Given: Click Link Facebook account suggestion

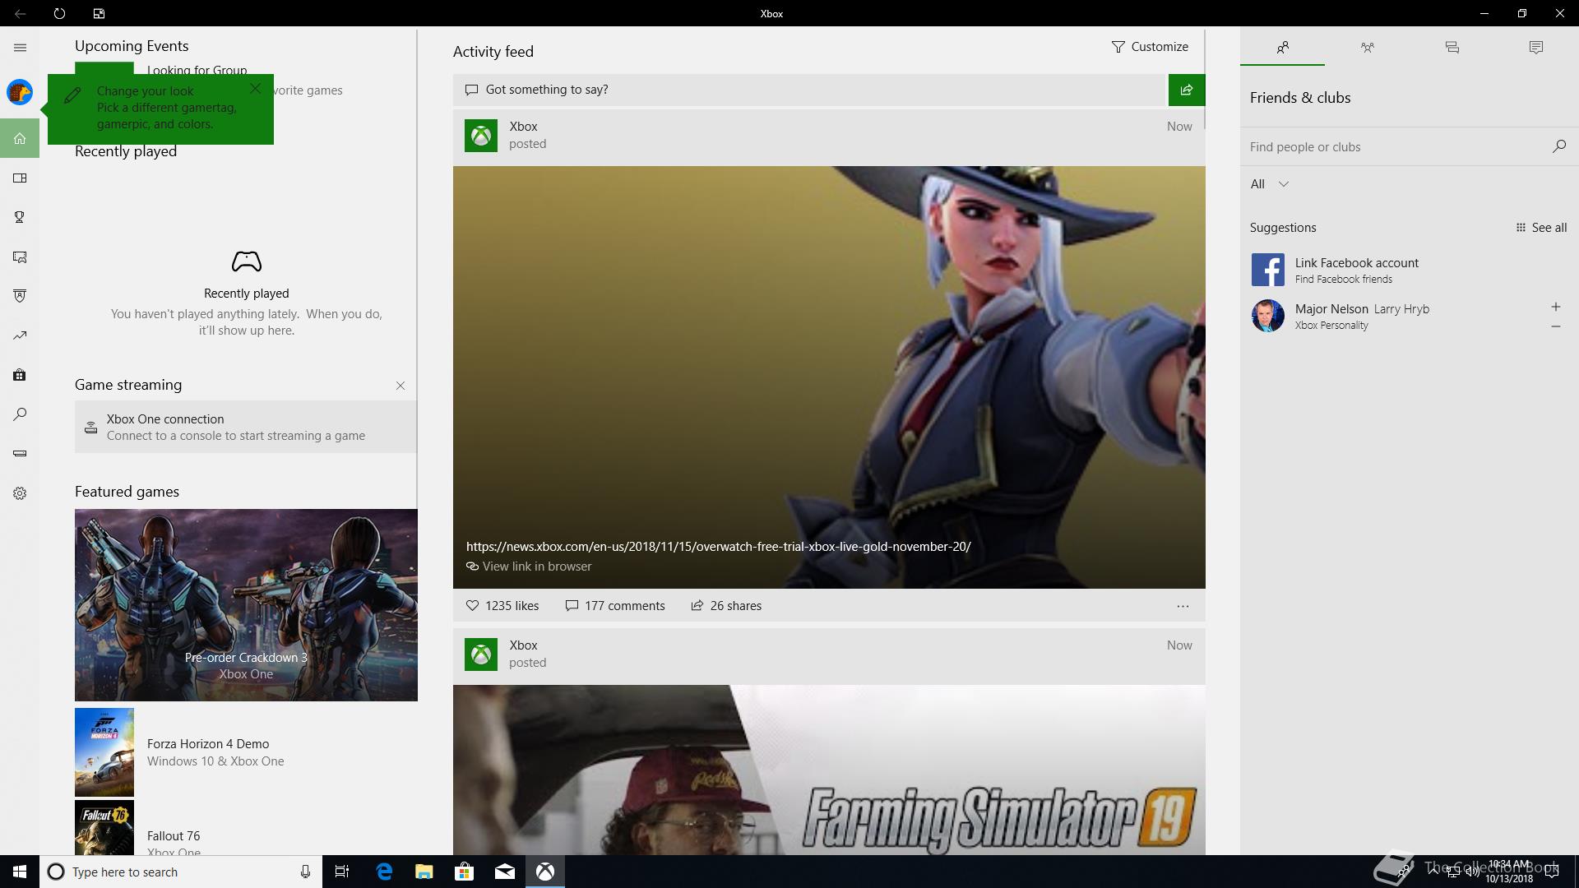Looking at the screenshot, I should tap(1409, 271).
